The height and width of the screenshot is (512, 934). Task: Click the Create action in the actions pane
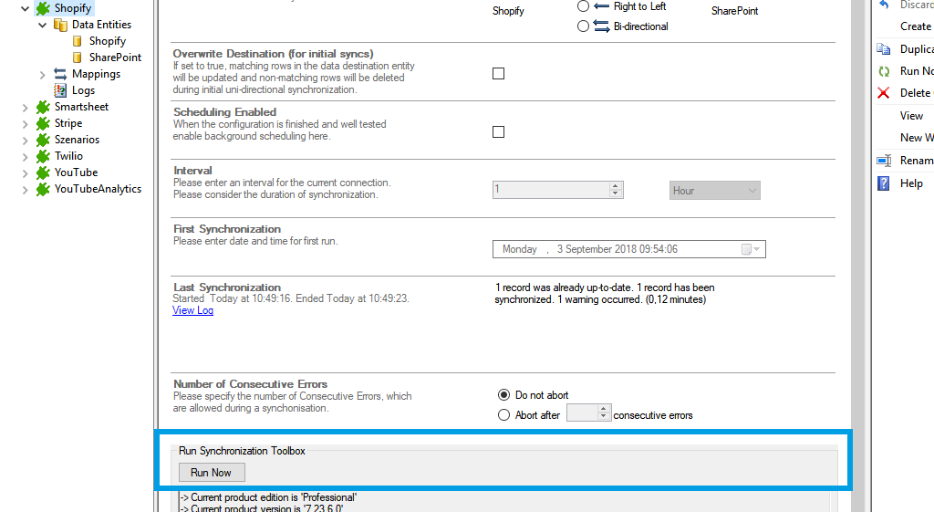(x=915, y=26)
